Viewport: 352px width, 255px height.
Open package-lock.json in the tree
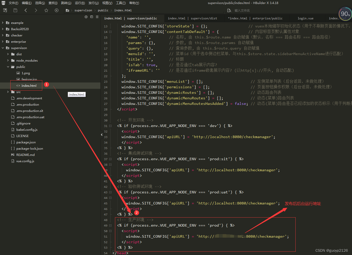click(30, 148)
